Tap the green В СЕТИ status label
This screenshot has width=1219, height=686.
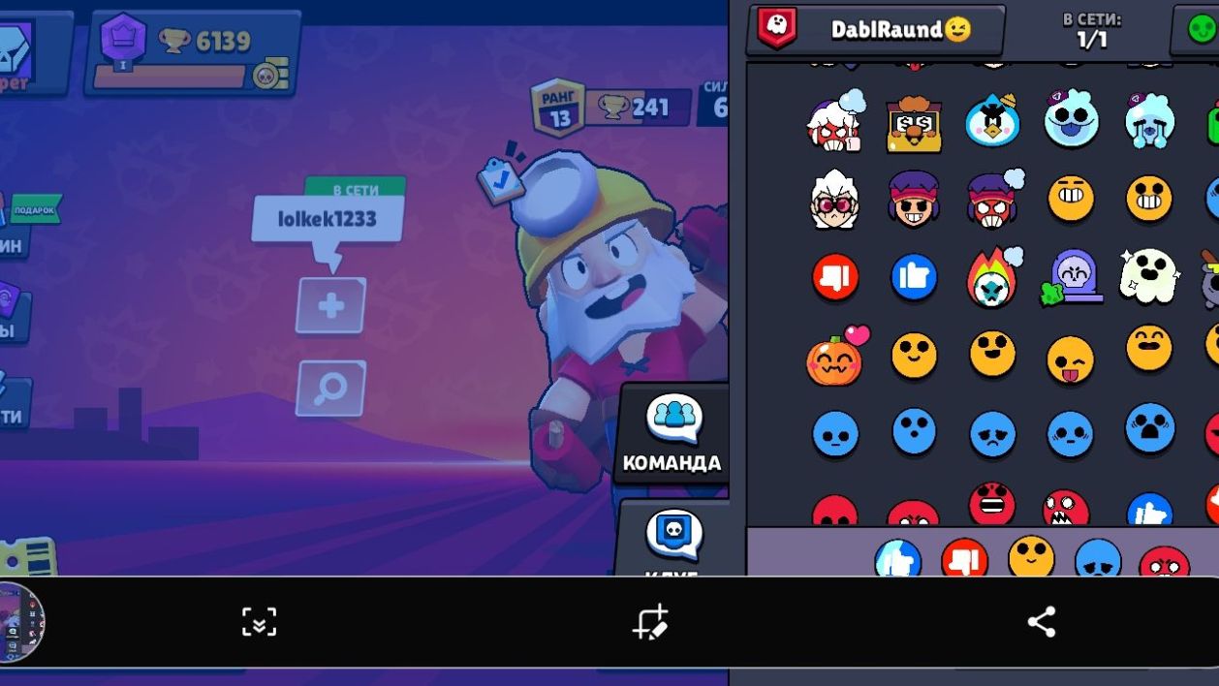pos(355,189)
